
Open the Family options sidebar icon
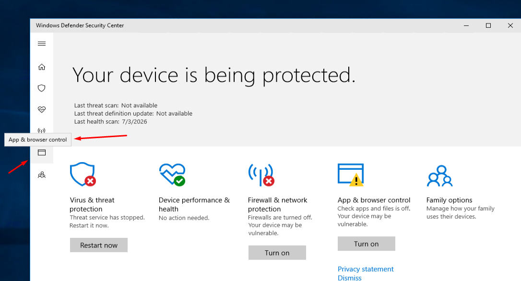click(x=42, y=175)
